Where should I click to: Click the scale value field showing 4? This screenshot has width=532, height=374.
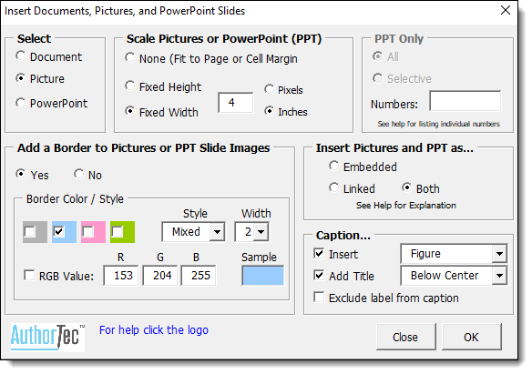235,102
